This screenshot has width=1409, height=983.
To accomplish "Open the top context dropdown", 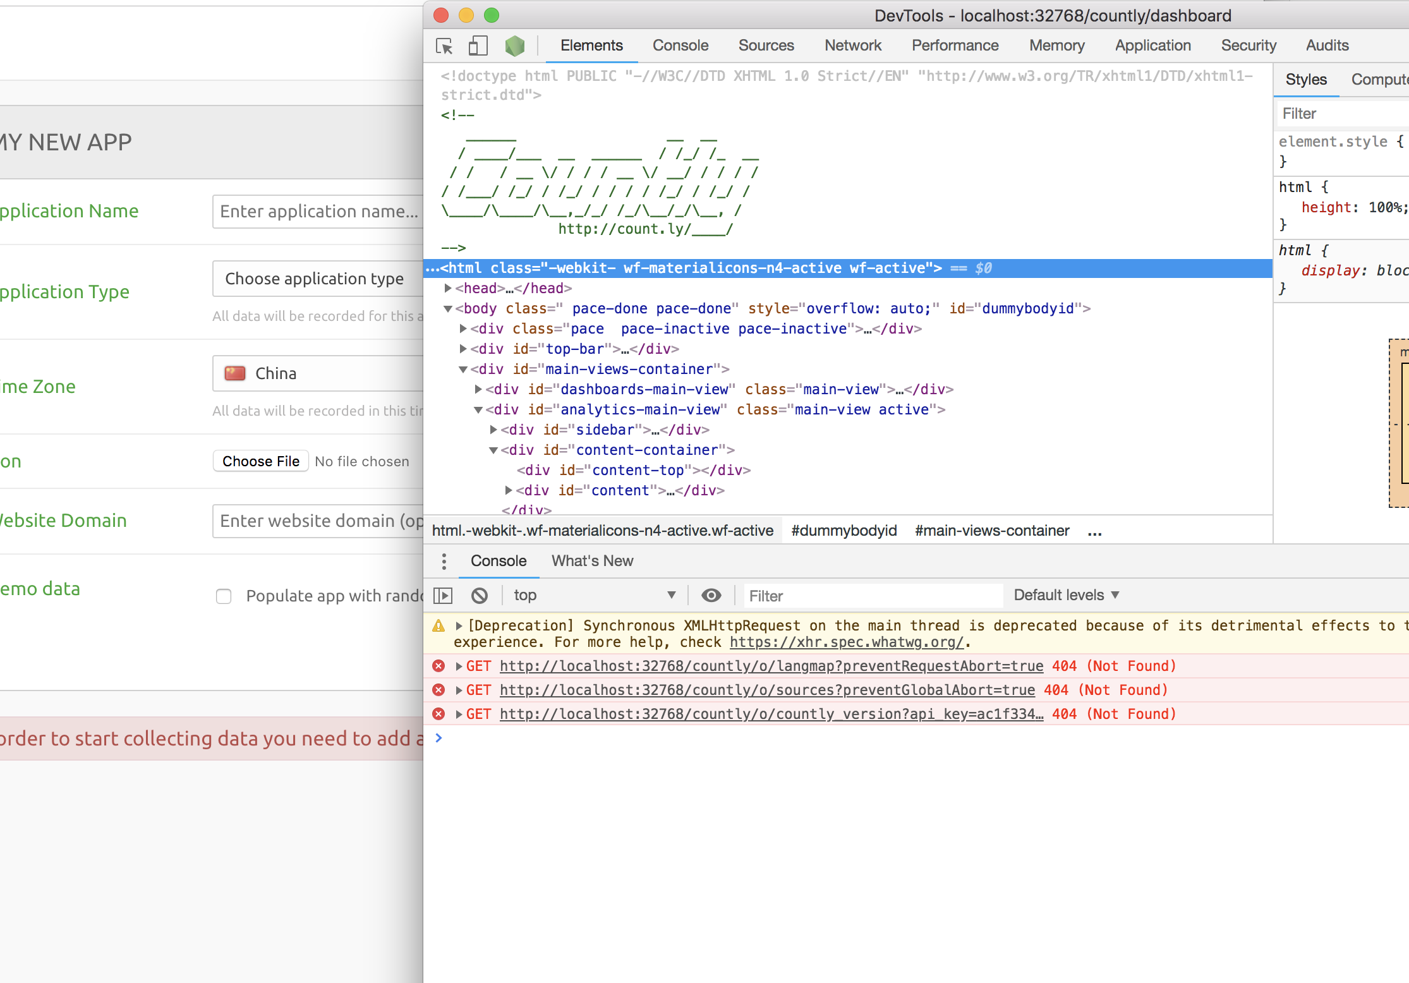I will (x=594, y=595).
